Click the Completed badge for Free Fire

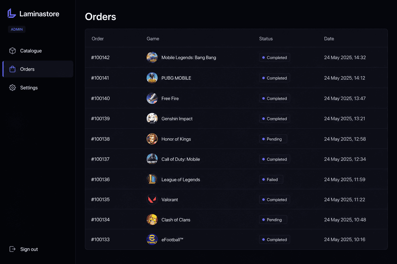coord(274,98)
